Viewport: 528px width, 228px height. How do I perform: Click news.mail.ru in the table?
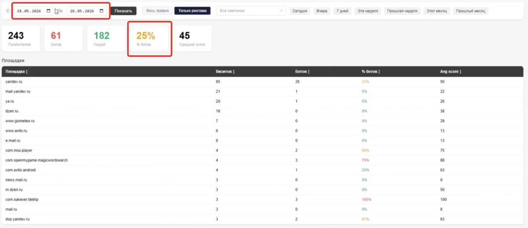coord(15,180)
